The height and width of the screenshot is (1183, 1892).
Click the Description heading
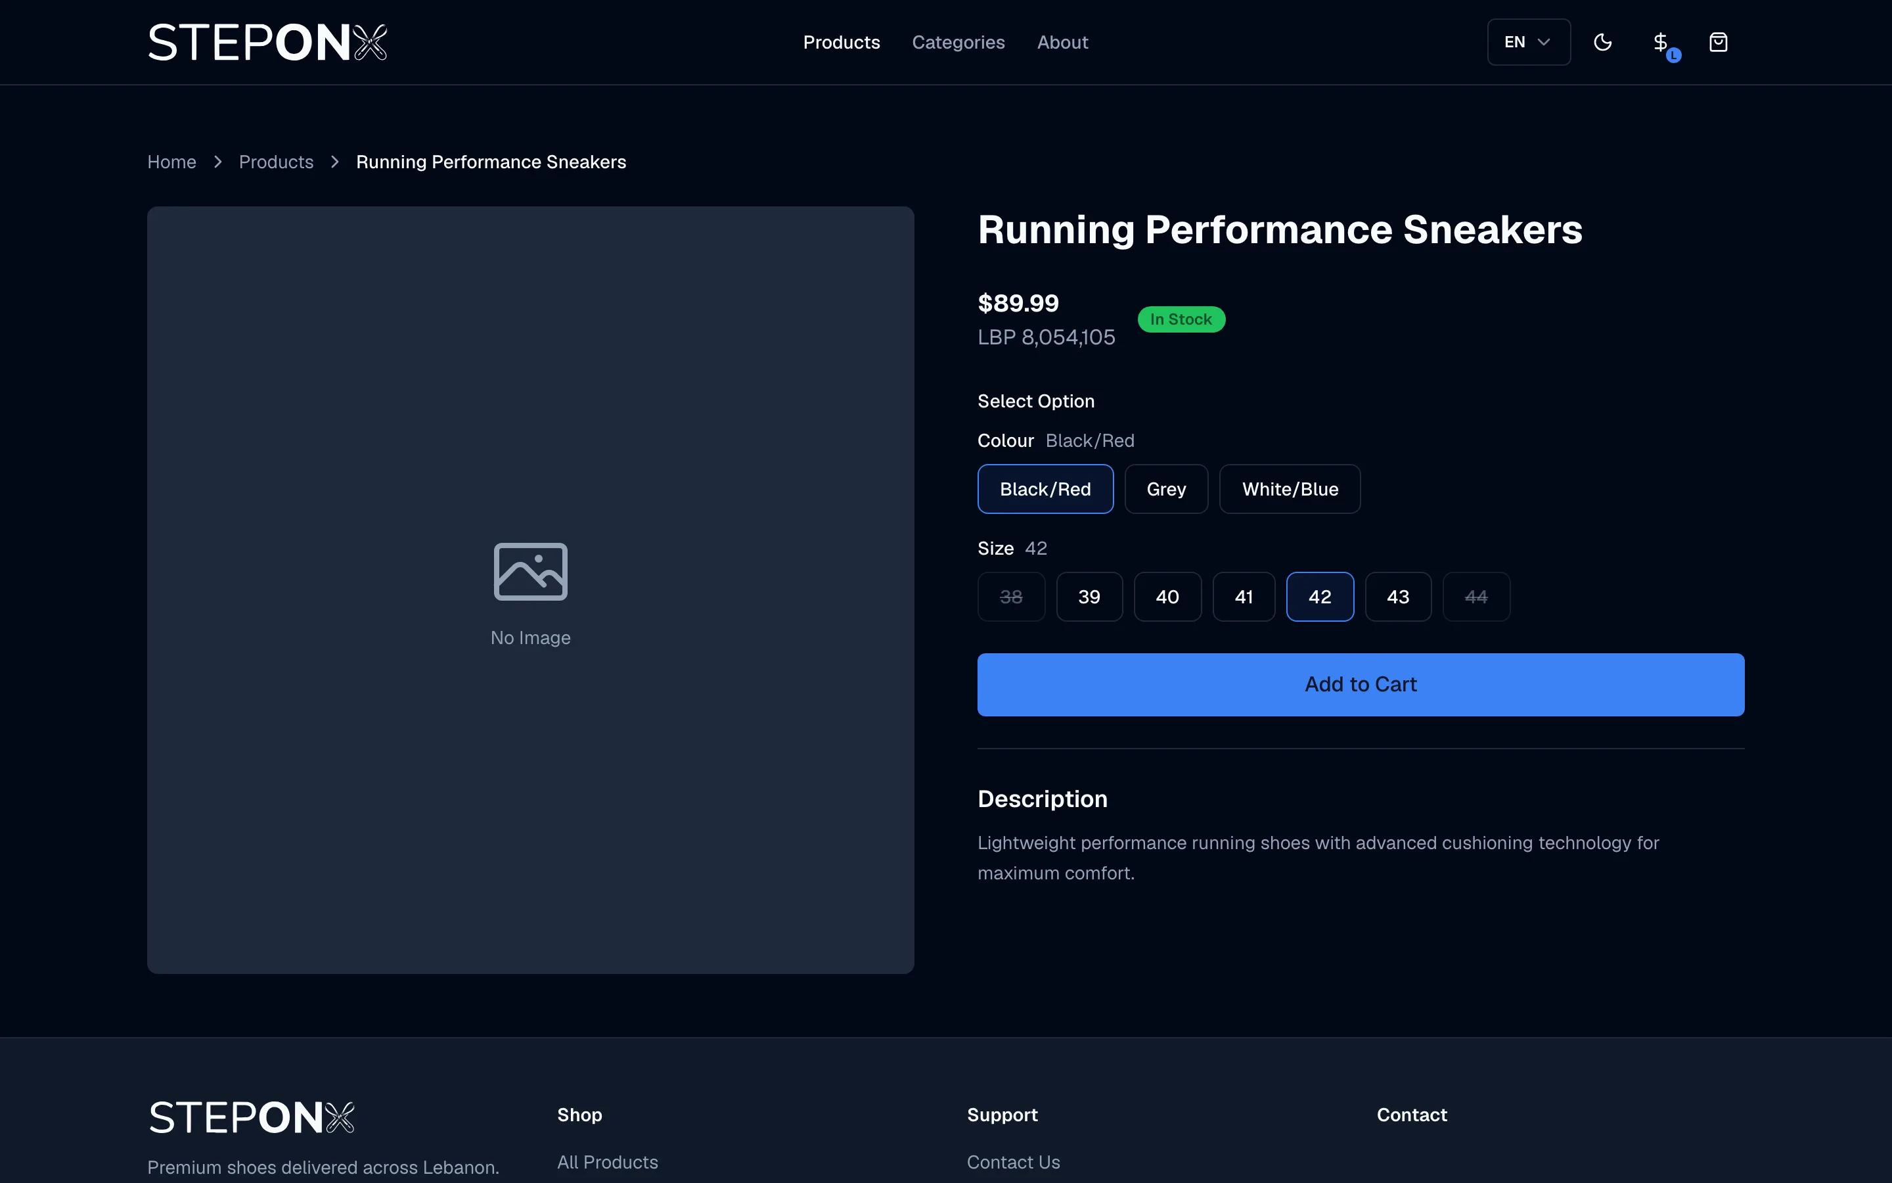[x=1042, y=799]
